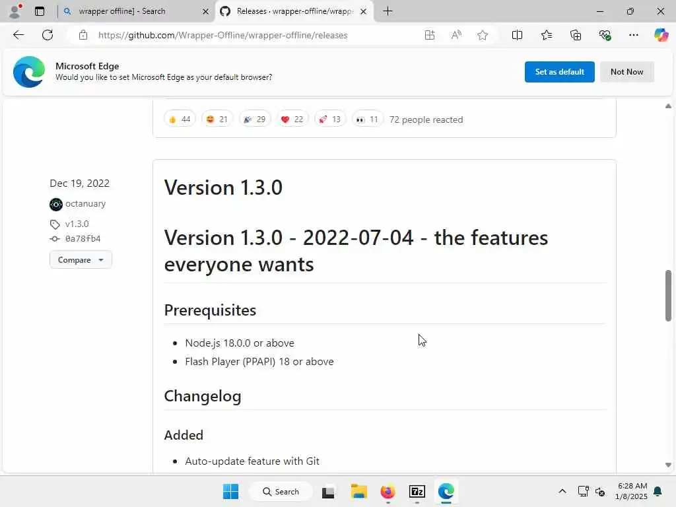Toggle hooray reaction with 29
The width and height of the screenshot is (676, 507).
tap(255, 119)
